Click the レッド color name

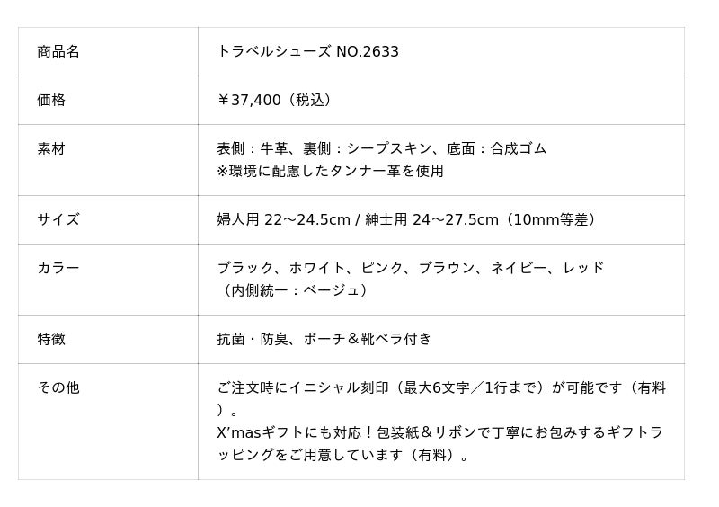tap(583, 268)
